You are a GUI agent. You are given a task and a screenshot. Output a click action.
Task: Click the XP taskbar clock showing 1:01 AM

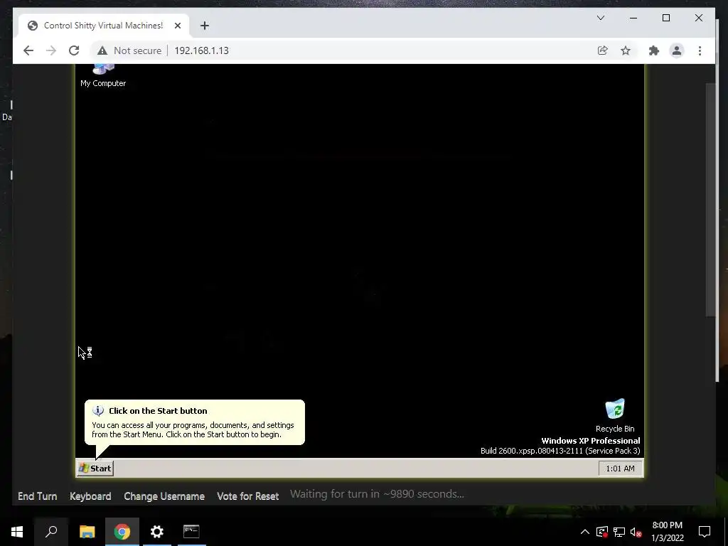[x=620, y=469]
